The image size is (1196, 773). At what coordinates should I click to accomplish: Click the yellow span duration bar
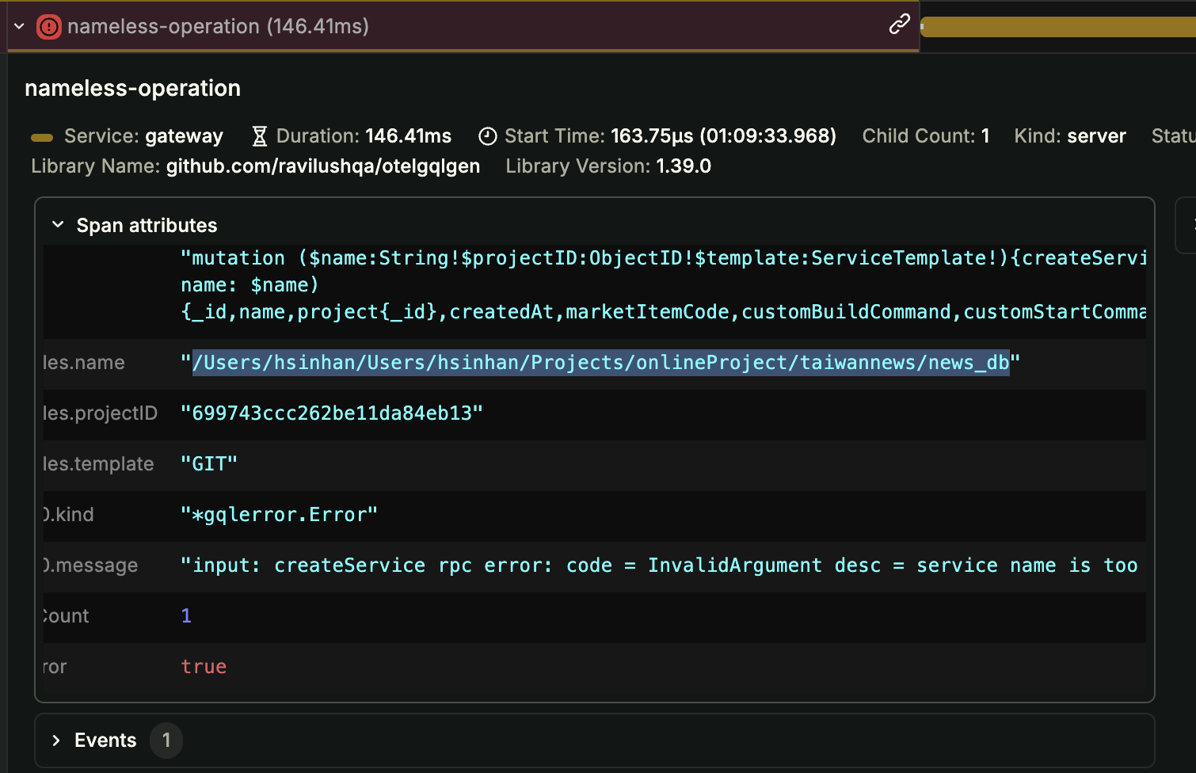click(x=1057, y=27)
